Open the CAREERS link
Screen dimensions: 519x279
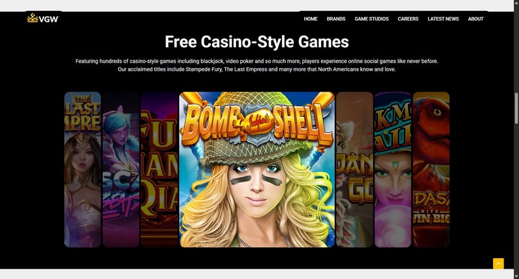click(x=408, y=19)
